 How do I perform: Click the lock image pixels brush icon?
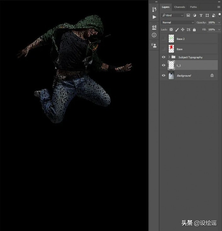tap(177, 30)
